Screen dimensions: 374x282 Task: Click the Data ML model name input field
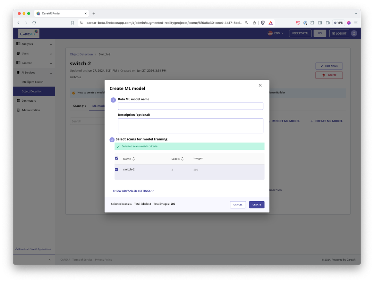[191, 106]
